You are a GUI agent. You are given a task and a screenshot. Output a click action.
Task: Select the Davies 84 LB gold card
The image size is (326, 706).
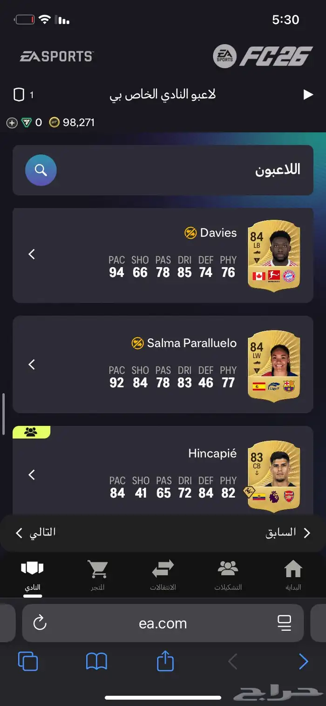(x=274, y=255)
